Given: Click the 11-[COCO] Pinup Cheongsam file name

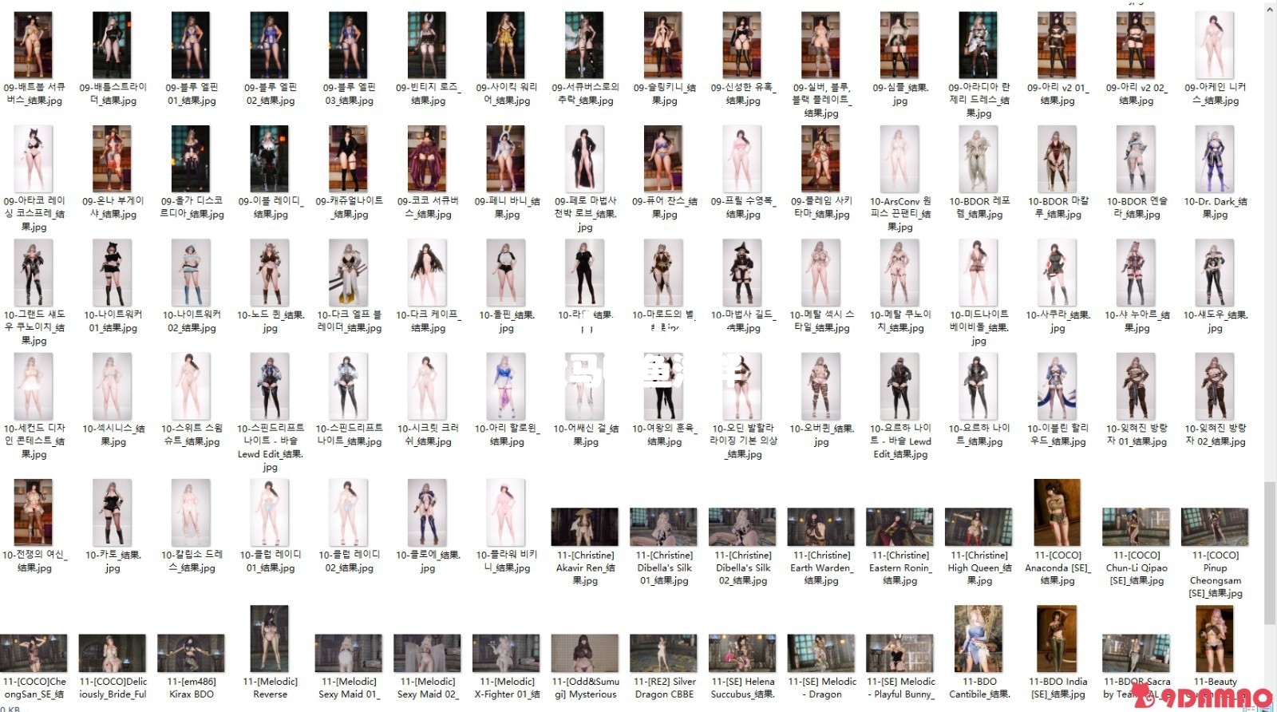Looking at the screenshot, I should click(x=1215, y=574).
